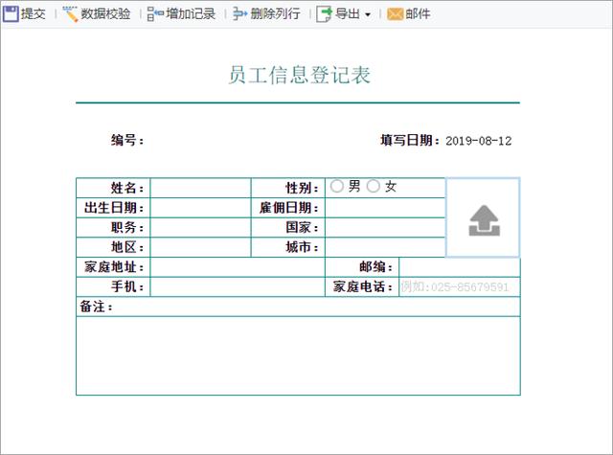Click the photo upload arrow icon
The image size is (613, 455).
(x=484, y=220)
